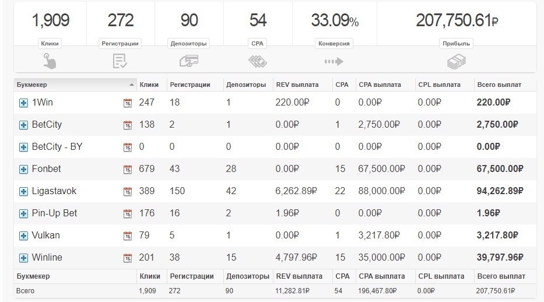This screenshot has height=302, width=544.
Task: Click the calendar icon in 1Win row
Action: pyautogui.click(x=128, y=103)
